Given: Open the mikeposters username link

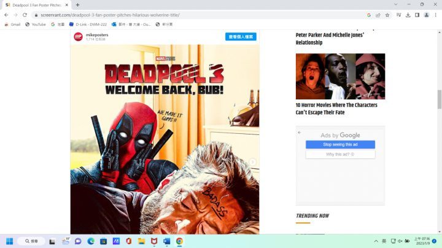Looking at the screenshot, I should click(x=97, y=34).
